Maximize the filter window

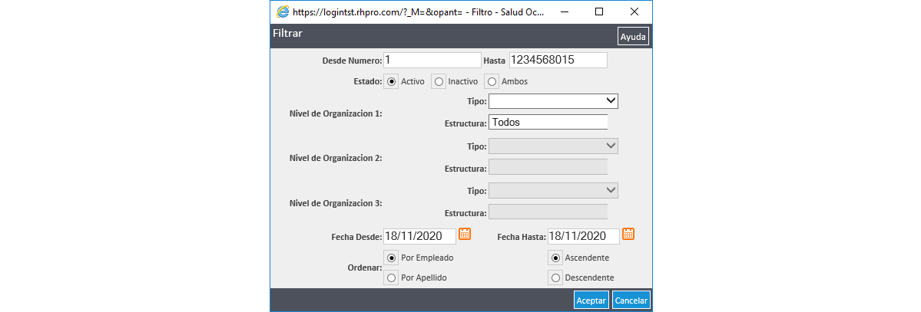pyautogui.click(x=599, y=11)
